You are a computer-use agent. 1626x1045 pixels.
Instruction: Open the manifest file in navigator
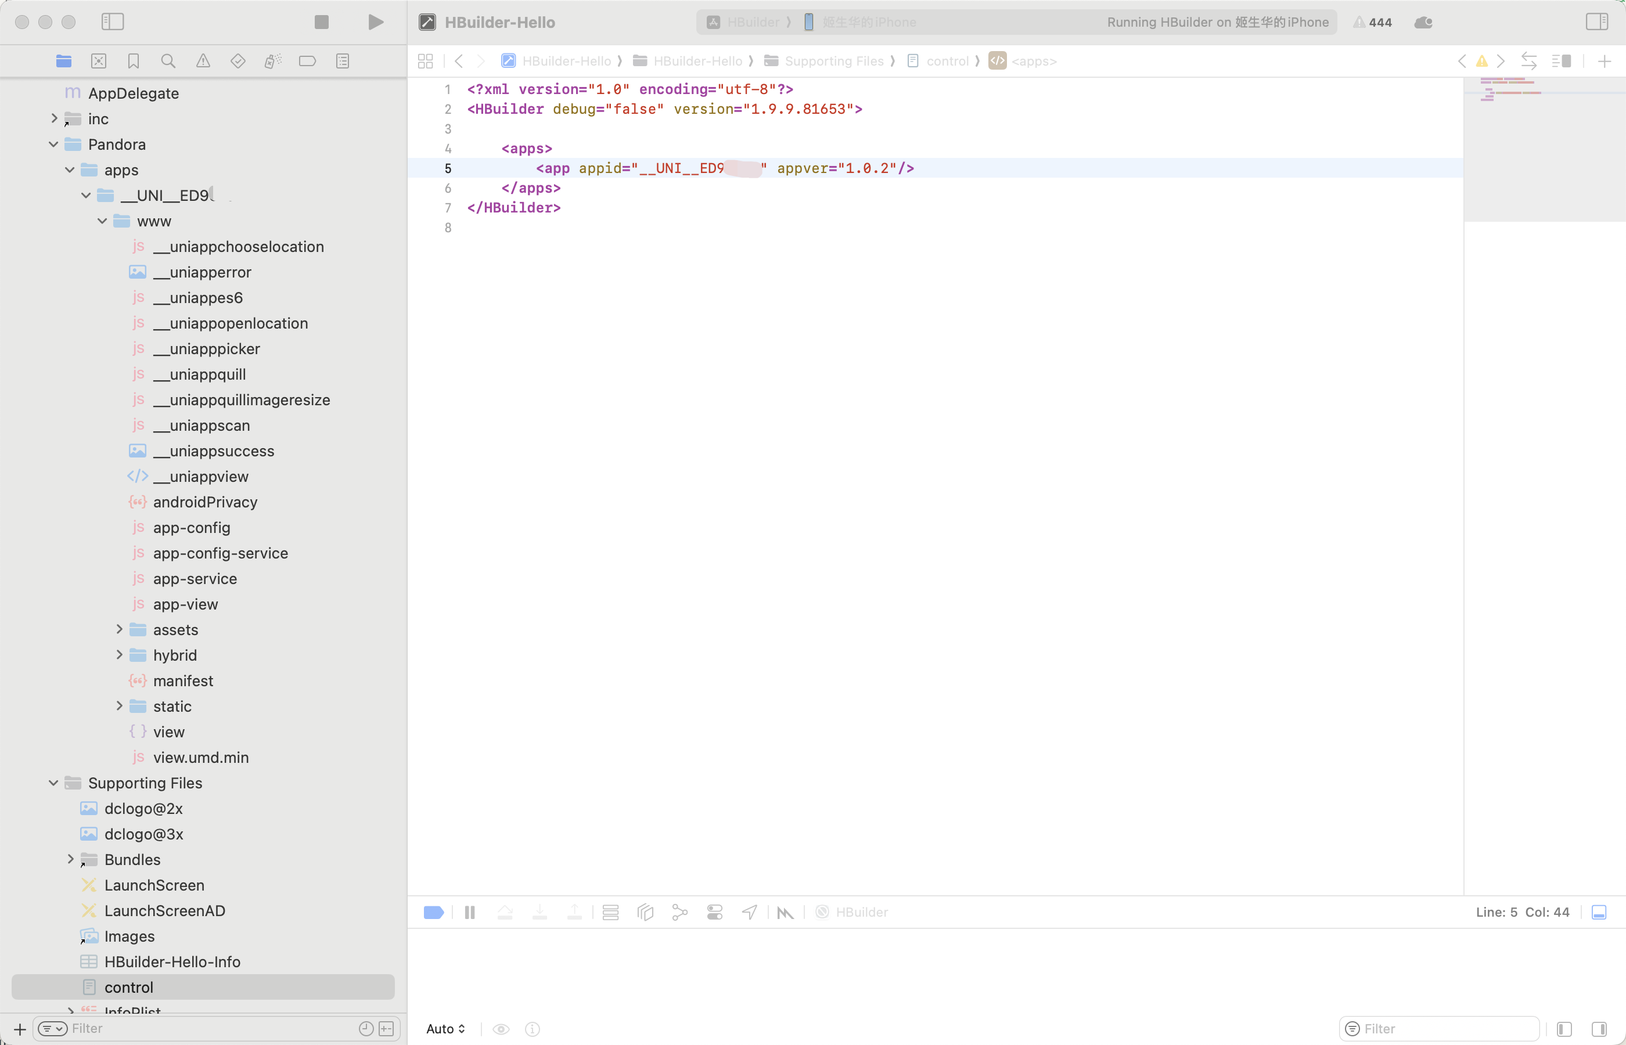[182, 680]
